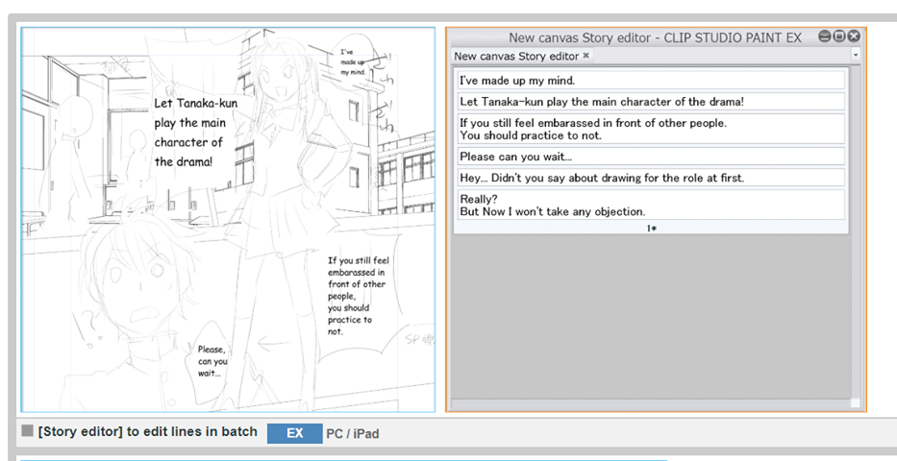Select the "If you still feel embarassed" text box
This screenshot has height=461, width=897.
[x=650, y=129]
